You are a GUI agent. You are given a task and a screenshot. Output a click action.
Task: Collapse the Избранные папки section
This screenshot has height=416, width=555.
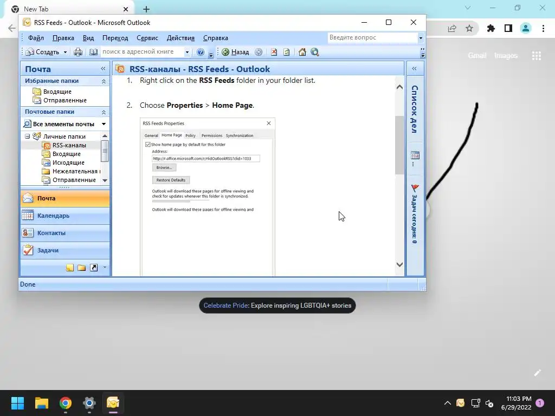104,81
